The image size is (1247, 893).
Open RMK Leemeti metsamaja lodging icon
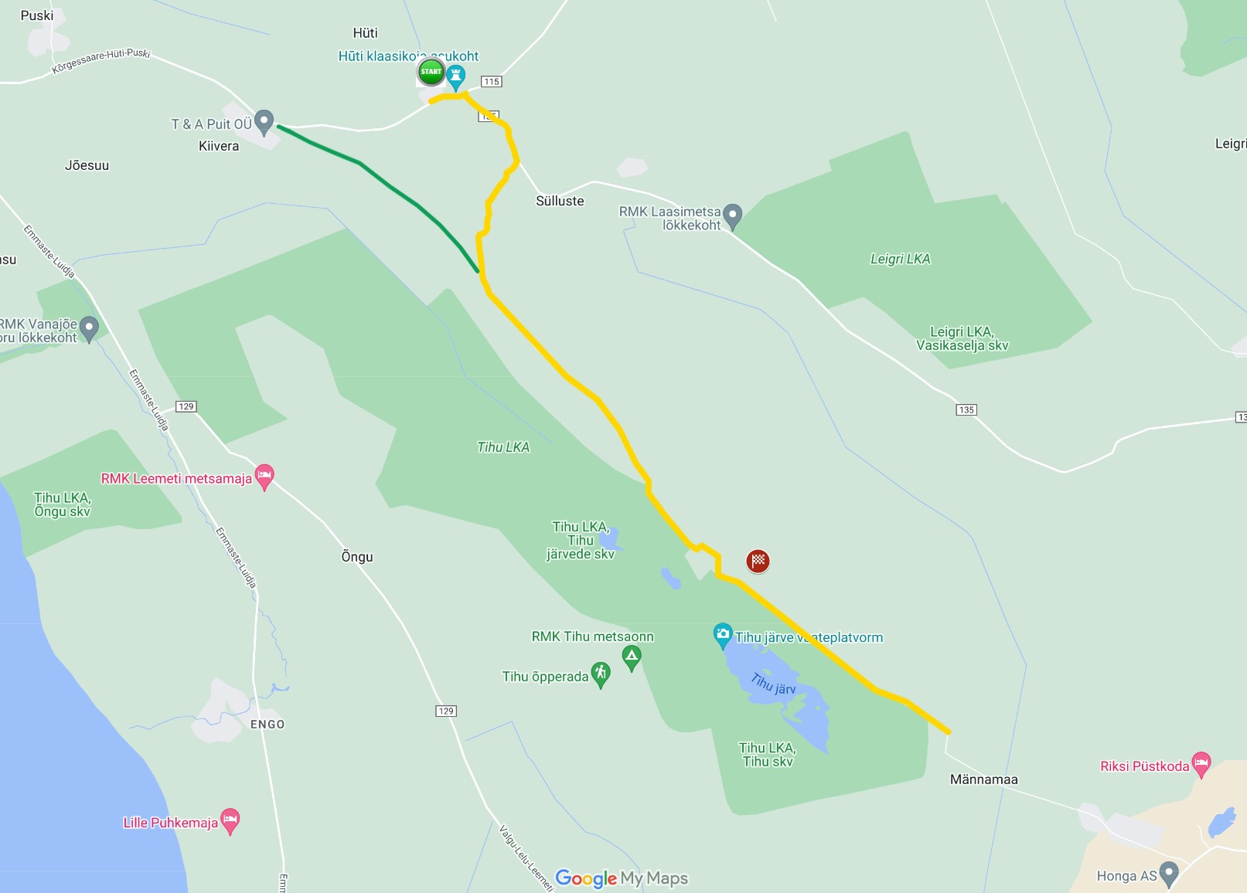(x=264, y=477)
